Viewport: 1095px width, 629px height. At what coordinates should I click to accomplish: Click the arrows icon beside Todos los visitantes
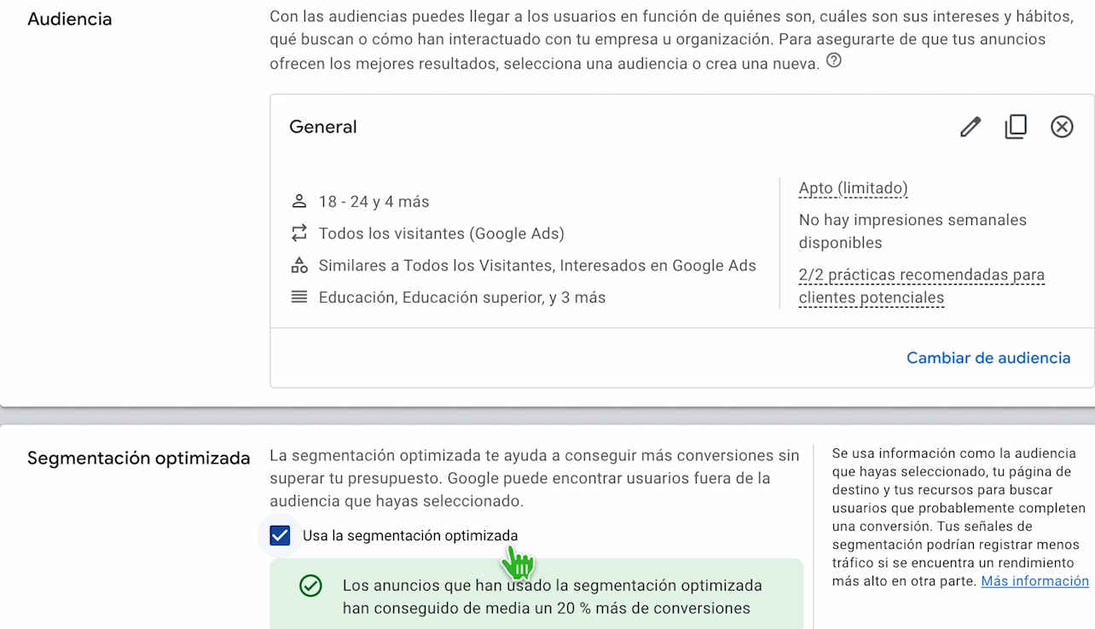pyautogui.click(x=298, y=233)
